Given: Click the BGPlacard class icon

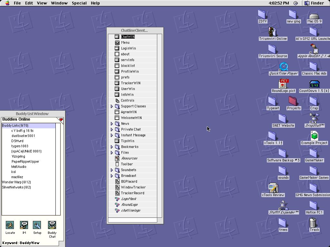Looking at the screenshot, I should pos(117,181).
